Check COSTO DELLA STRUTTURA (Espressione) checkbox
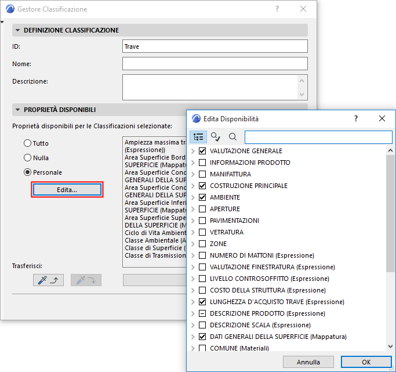Viewport: 396px width, 372px height. [x=202, y=290]
